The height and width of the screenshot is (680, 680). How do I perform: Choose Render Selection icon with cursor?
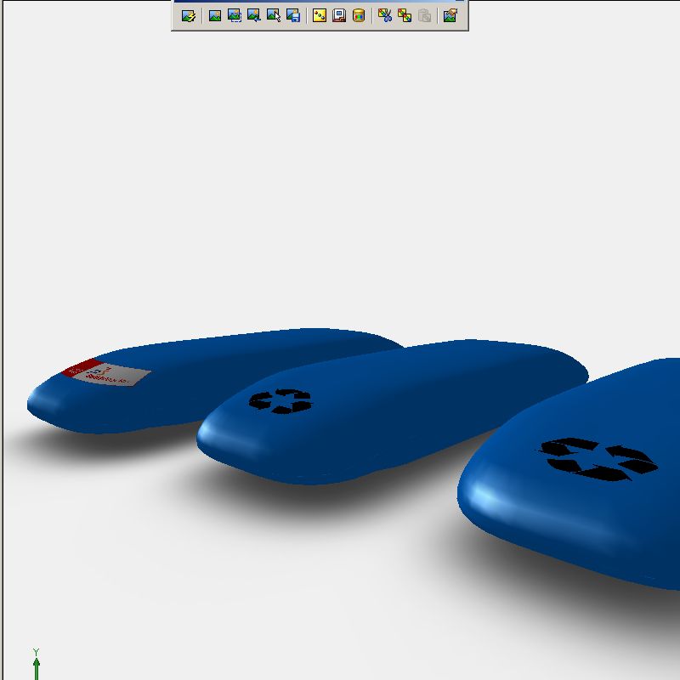pos(273,15)
